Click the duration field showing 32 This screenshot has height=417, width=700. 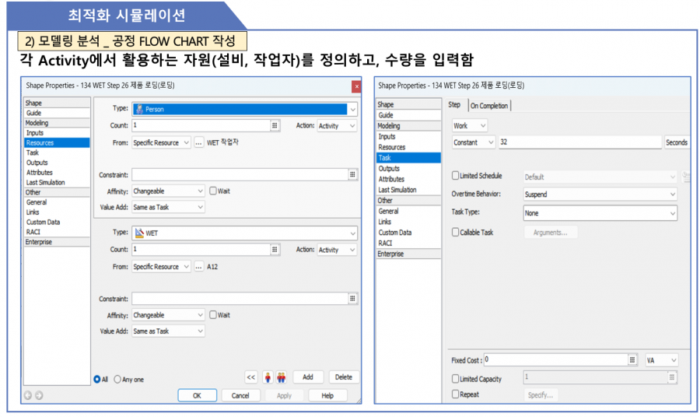[580, 142]
